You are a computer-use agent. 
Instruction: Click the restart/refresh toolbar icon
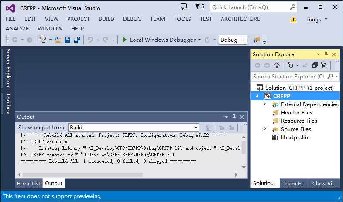pyautogui.click(x=207, y=40)
